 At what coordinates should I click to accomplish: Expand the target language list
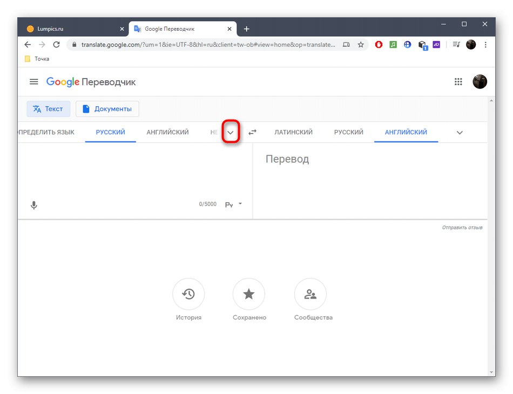[x=460, y=133]
